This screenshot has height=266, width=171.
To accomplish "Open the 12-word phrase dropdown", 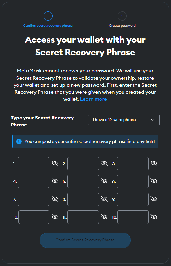I will pyautogui.click(x=124, y=120).
